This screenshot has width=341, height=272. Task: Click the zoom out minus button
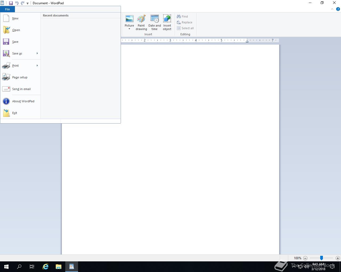305,258
